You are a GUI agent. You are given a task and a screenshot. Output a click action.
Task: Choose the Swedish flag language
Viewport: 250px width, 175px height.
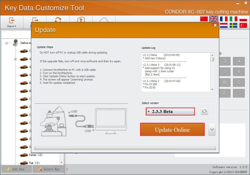pyautogui.click(x=233, y=25)
